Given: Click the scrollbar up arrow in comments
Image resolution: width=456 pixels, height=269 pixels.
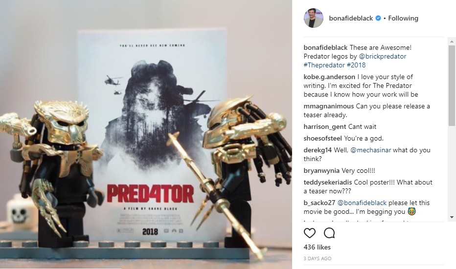Looking at the screenshot, I should pyautogui.click(x=452, y=41).
